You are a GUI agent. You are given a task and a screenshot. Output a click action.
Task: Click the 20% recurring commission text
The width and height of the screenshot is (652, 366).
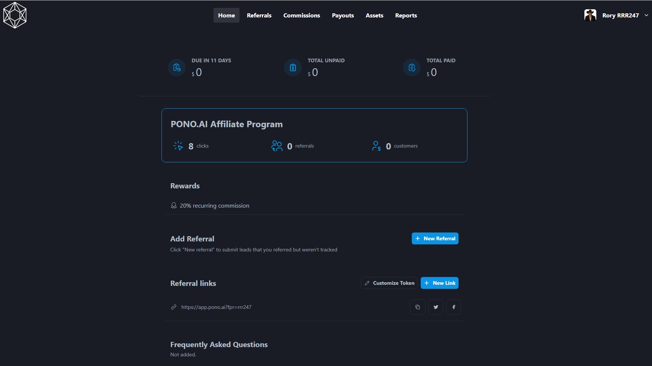click(215, 205)
